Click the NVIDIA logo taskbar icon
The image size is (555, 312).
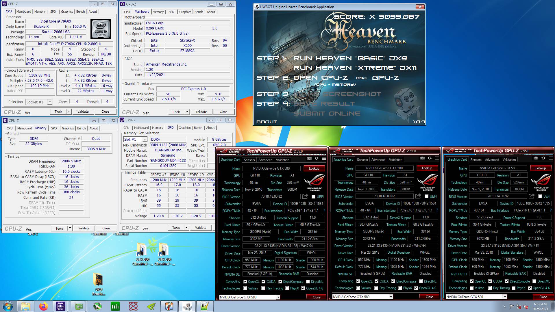click(151, 306)
